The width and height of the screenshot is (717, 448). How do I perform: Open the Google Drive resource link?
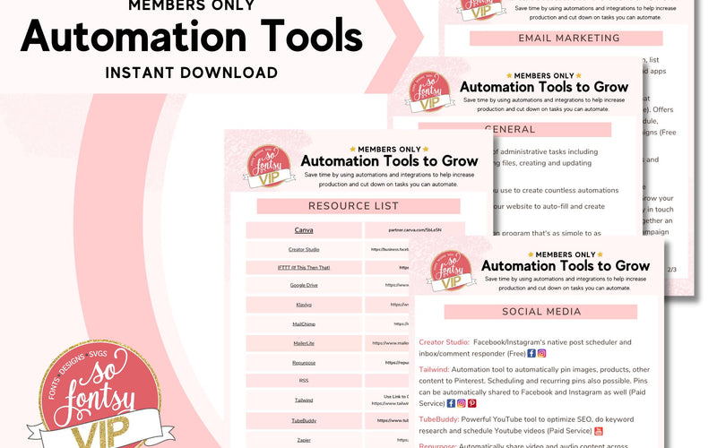point(304,285)
